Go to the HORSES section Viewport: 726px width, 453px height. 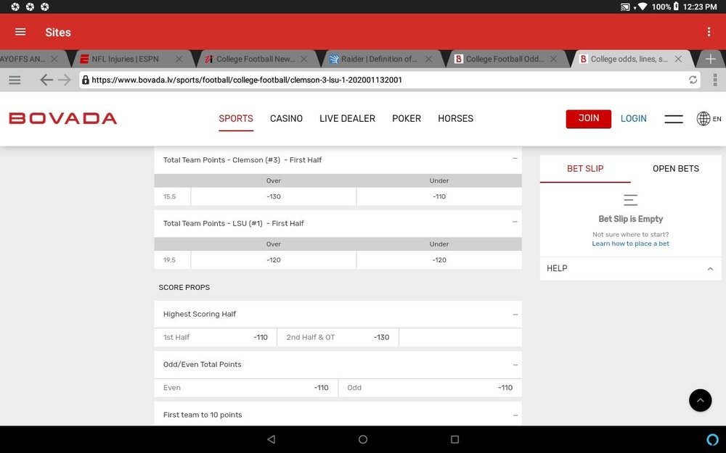click(456, 118)
